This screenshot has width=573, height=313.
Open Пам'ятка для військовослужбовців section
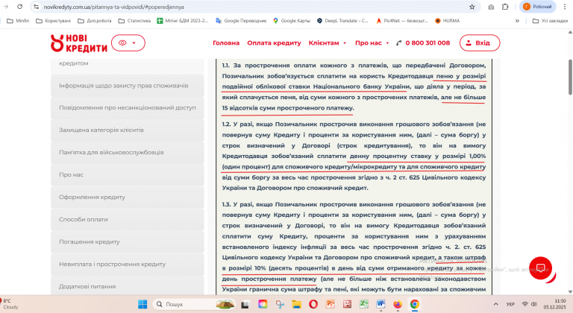click(x=127, y=152)
